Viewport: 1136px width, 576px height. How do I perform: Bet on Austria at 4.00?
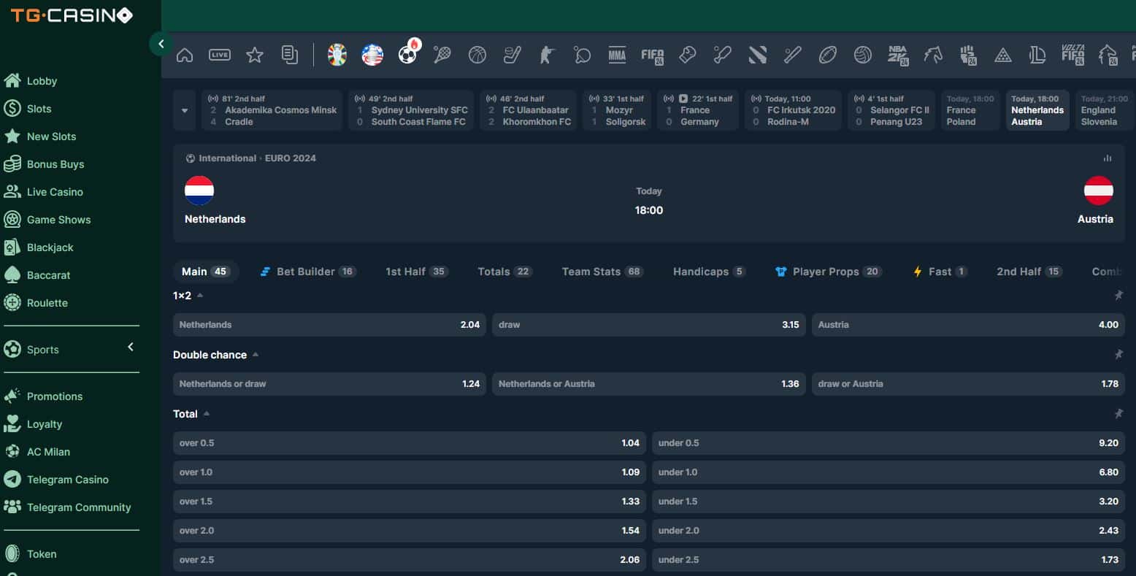(968, 325)
